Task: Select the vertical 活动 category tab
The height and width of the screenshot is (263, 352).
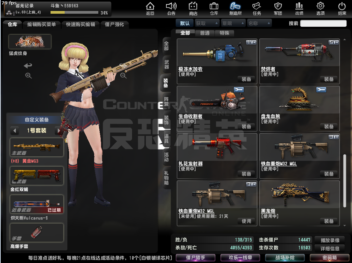Action: tap(166, 157)
